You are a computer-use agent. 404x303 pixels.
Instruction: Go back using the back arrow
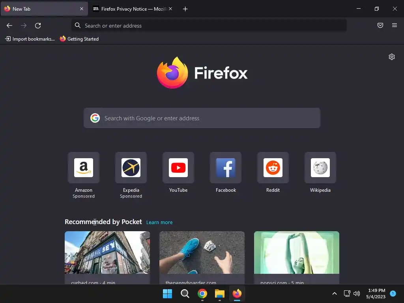[9, 26]
